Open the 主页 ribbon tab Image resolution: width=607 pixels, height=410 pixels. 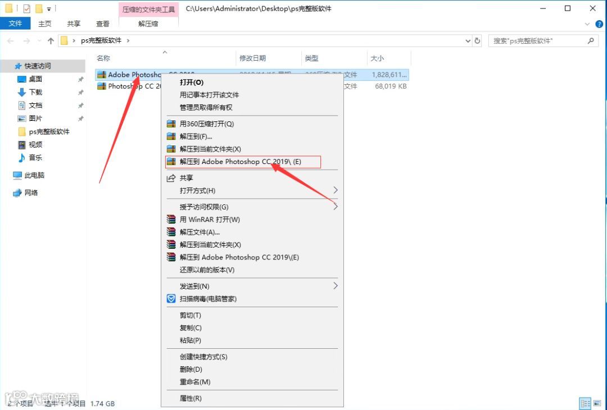point(44,24)
